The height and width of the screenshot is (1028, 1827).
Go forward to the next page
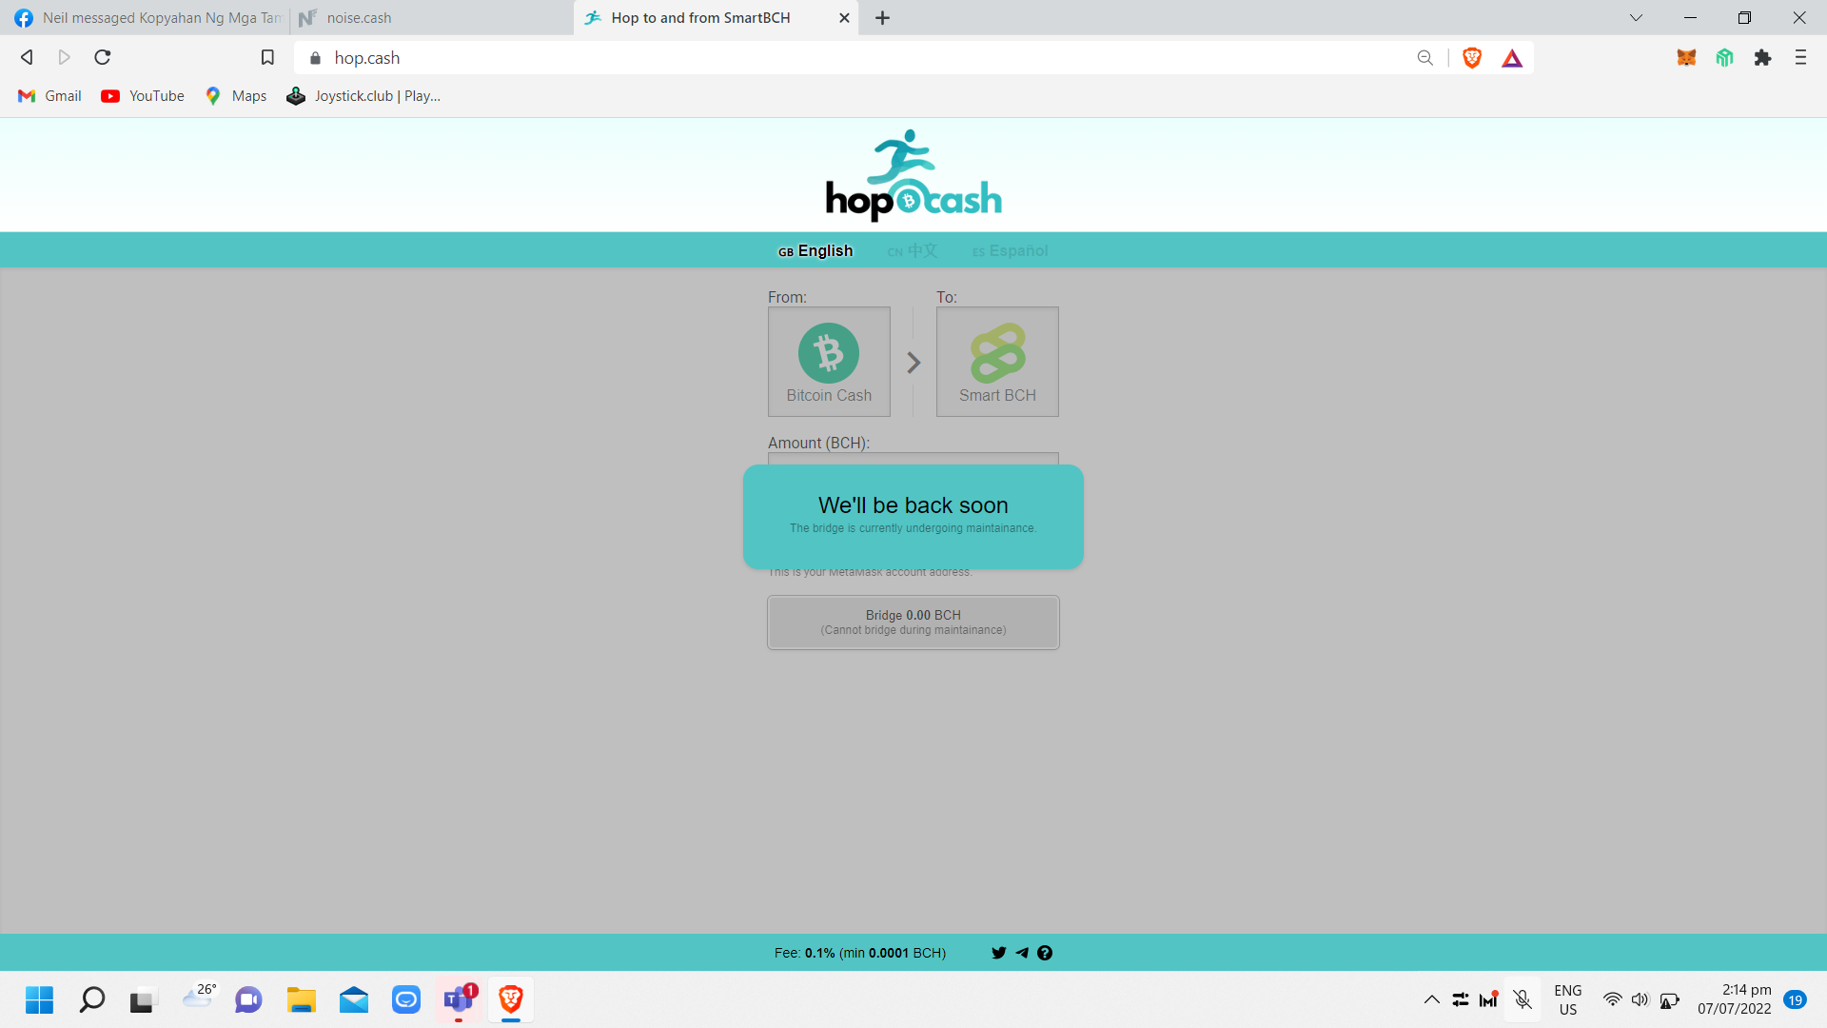65,58
